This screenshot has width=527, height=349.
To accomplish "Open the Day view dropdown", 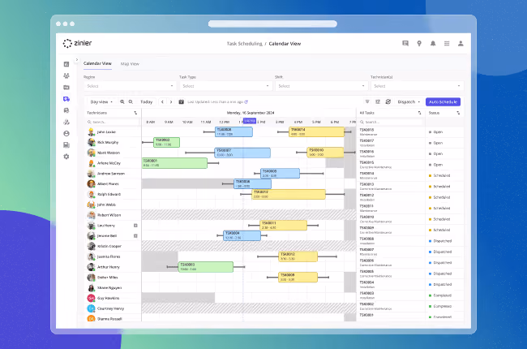I will coord(101,101).
